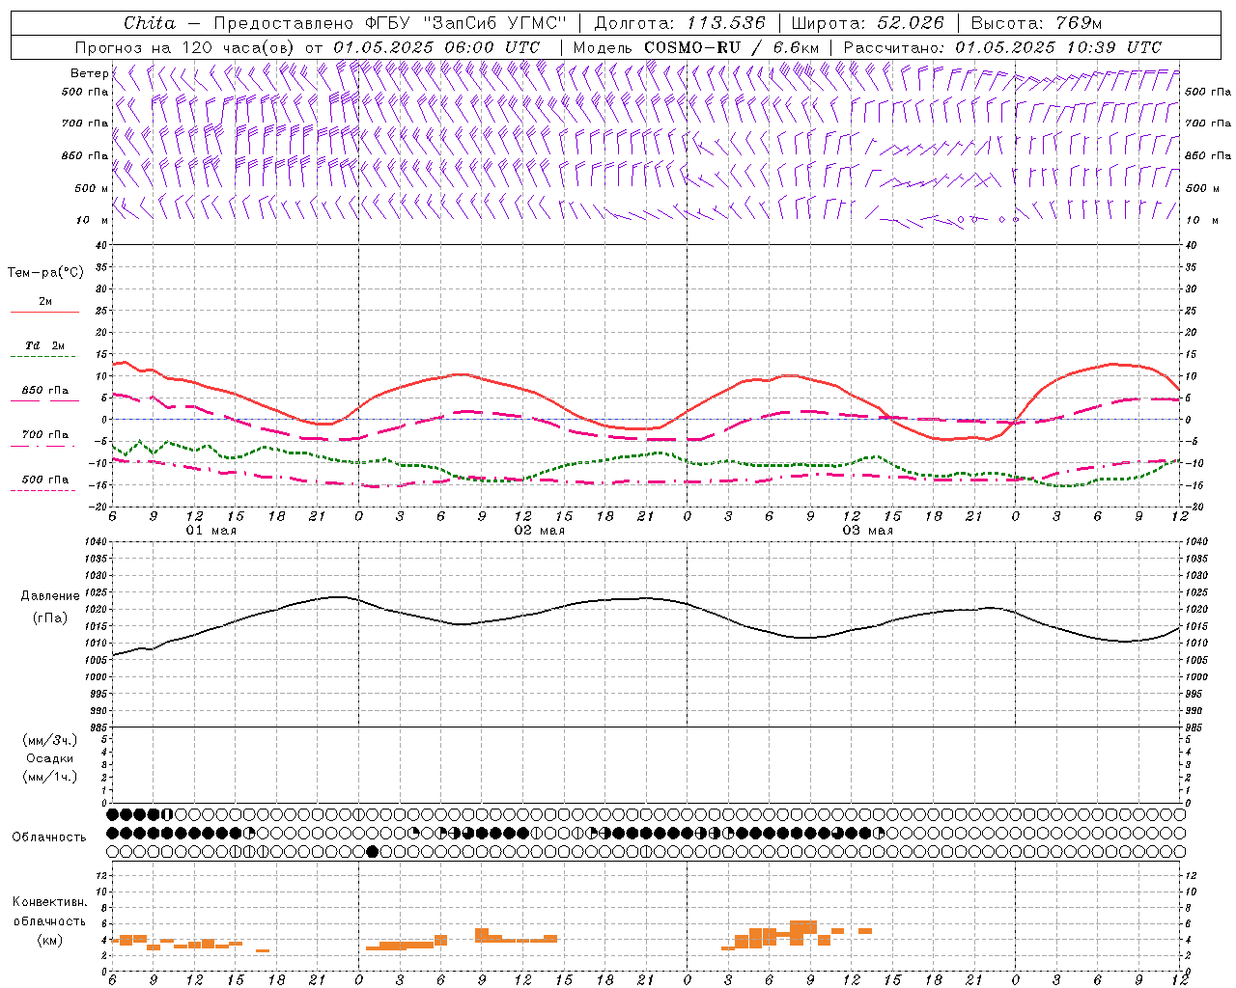Click the Осадки precipitation label
Screen dimensions: 1236x988
click(50, 758)
